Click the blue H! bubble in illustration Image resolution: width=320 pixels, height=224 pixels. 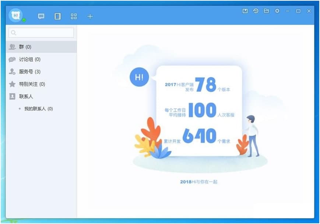point(139,77)
